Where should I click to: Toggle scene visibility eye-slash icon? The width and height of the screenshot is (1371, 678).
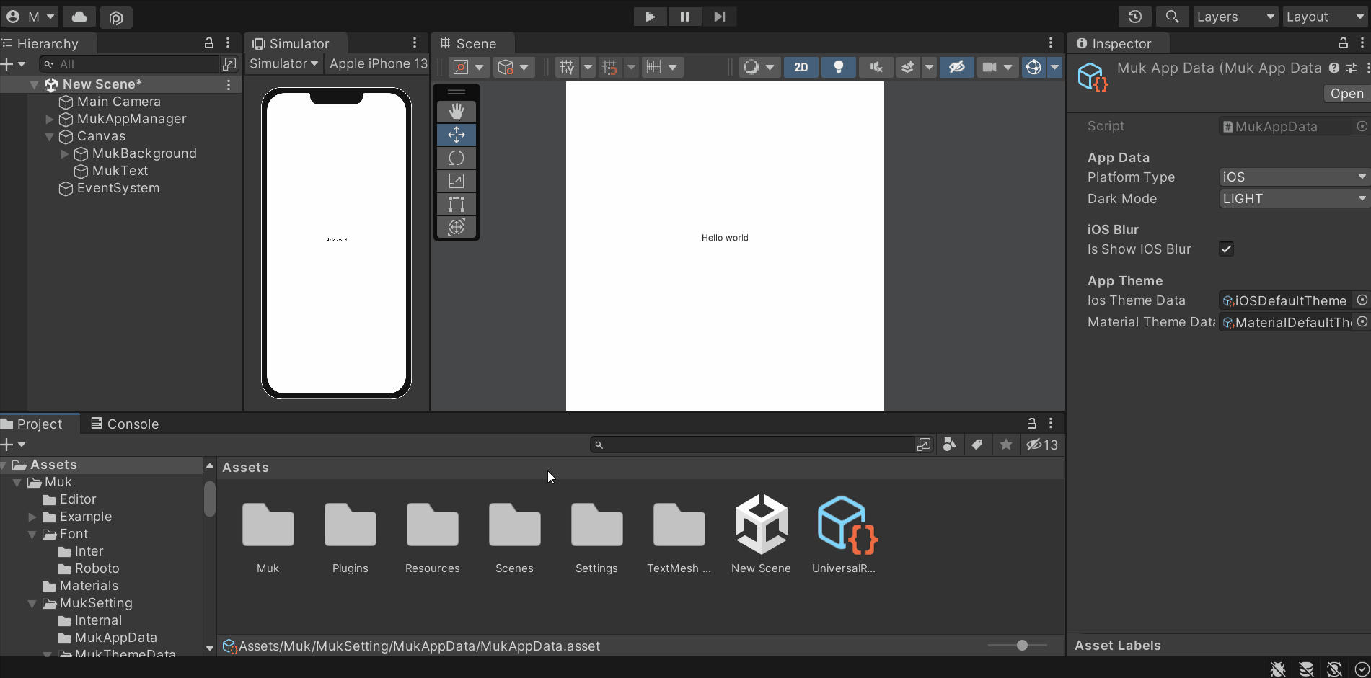tap(956, 67)
